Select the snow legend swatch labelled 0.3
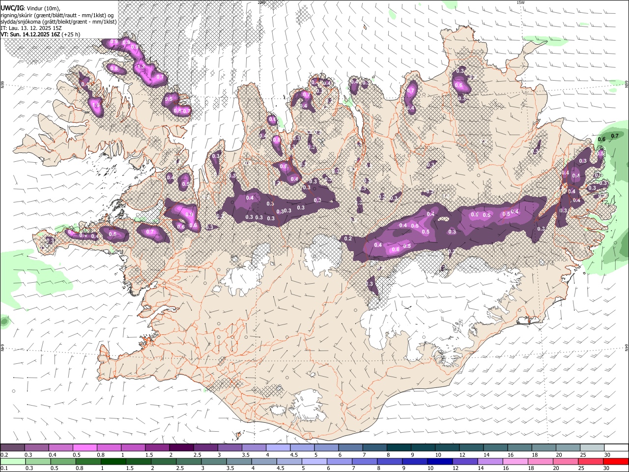 37,448
